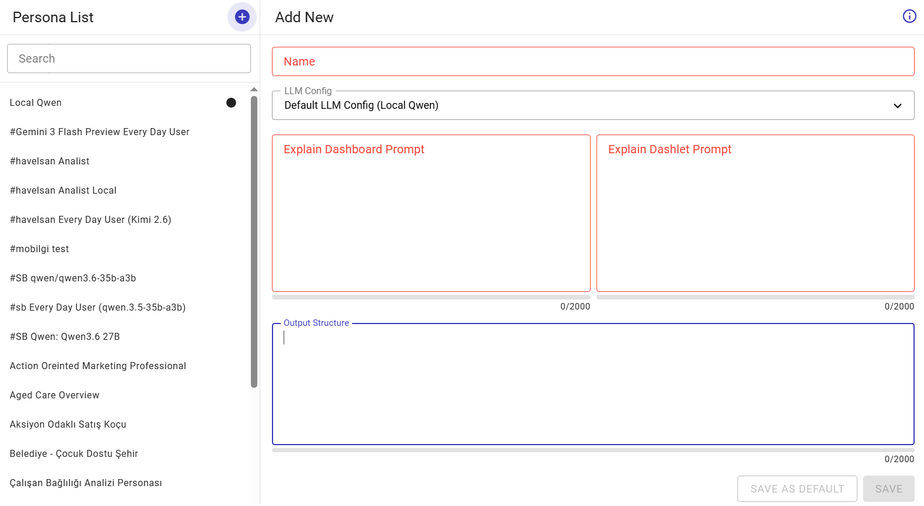Open the #havelsan Analist Local persona
Screen dimensions: 924x506
(124, 191)
